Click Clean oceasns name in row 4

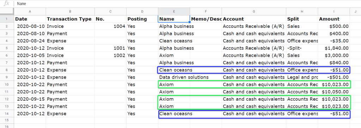[x=174, y=41]
